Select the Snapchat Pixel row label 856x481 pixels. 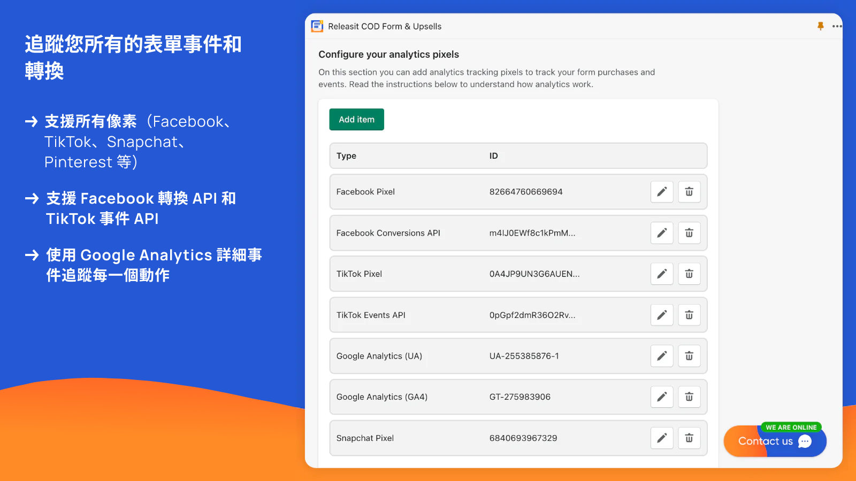(365, 438)
